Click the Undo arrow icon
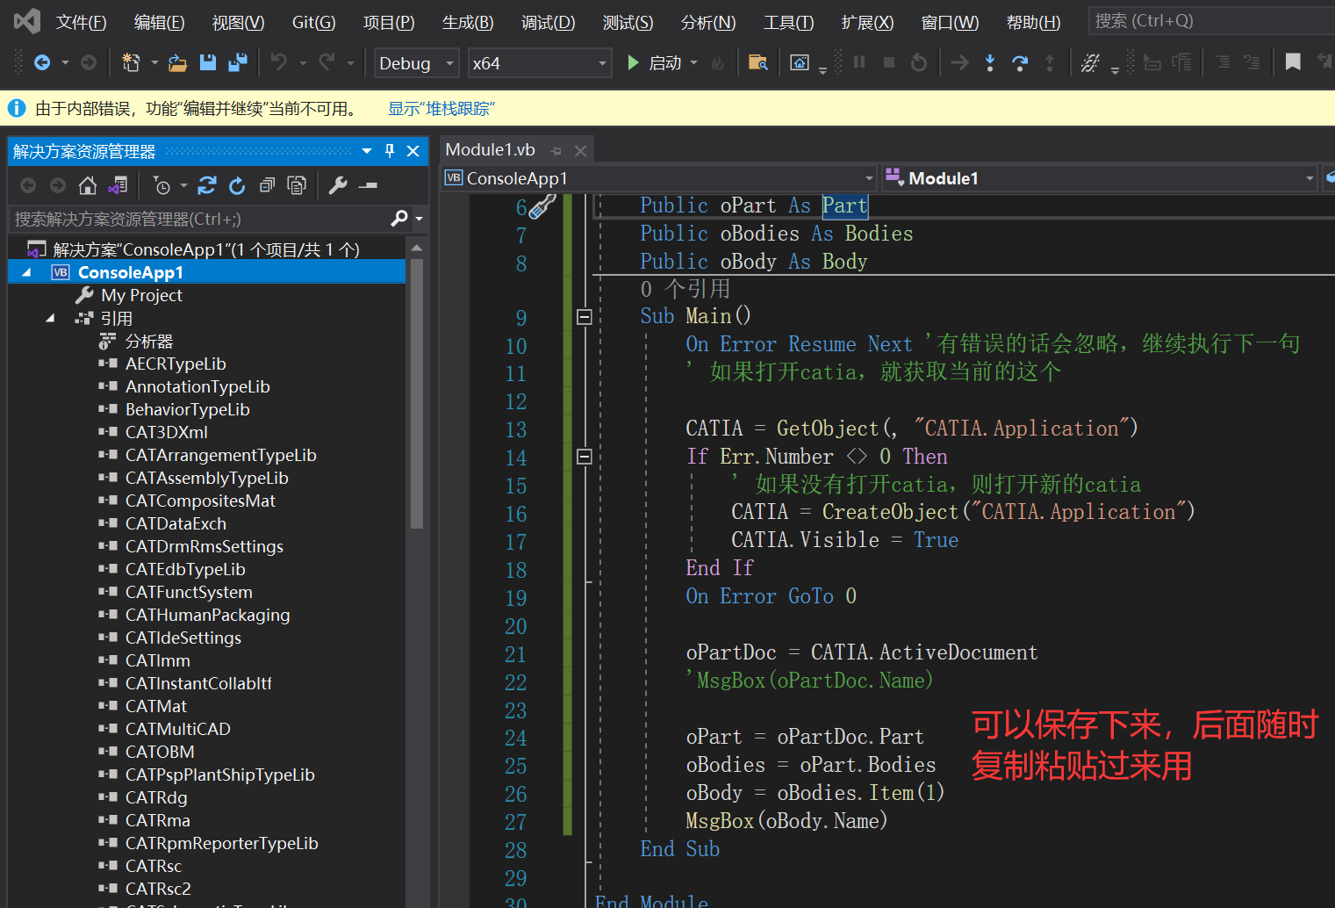 [x=279, y=61]
